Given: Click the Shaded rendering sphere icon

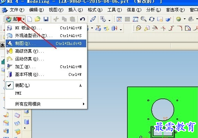Looking at the screenshot, I should (x=178, y=19).
